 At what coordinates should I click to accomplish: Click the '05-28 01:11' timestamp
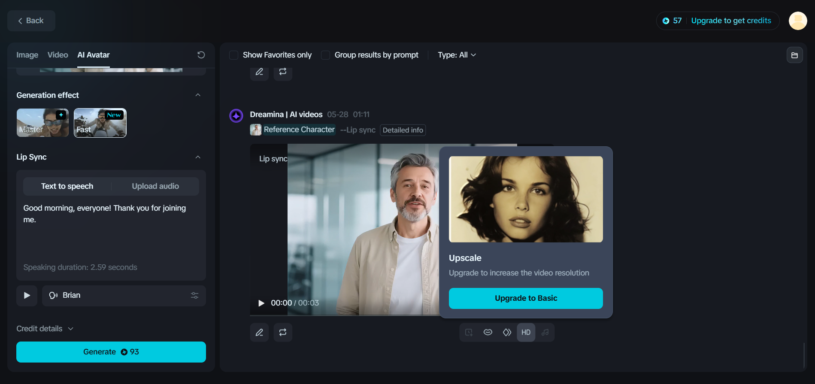(348, 115)
